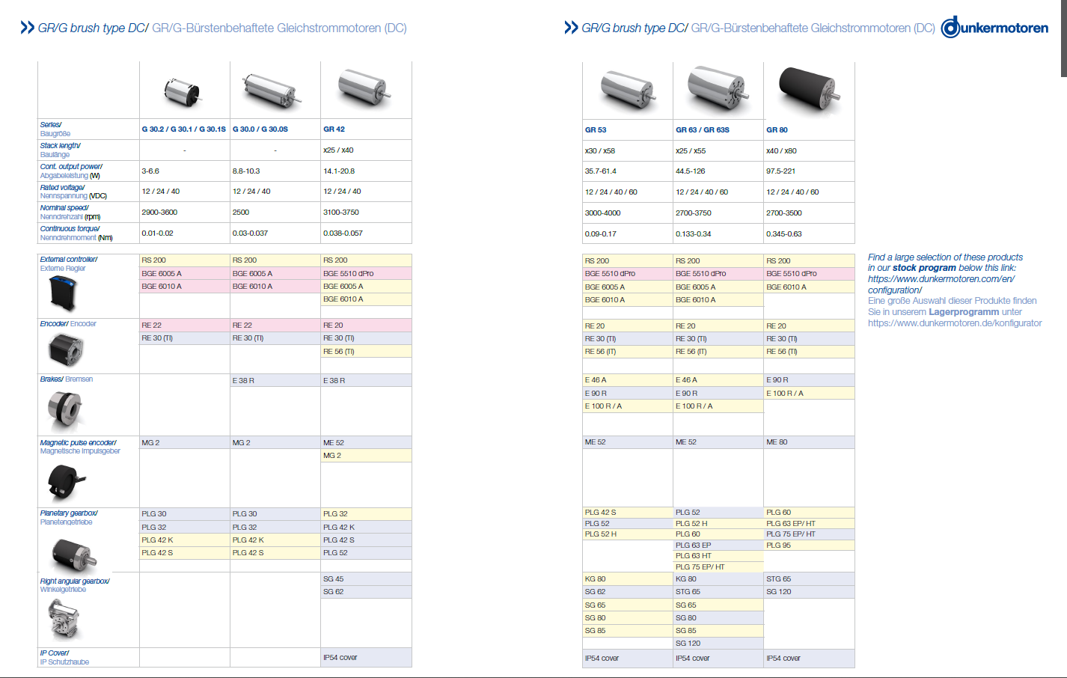Click the Planetary gearbox image
Screen dimensions: 1067x678
tap(73, 553)
